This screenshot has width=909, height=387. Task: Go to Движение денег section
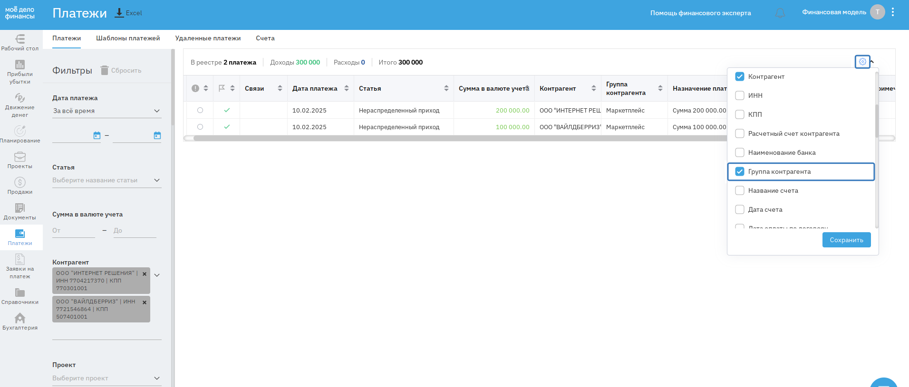pos(20,98)
